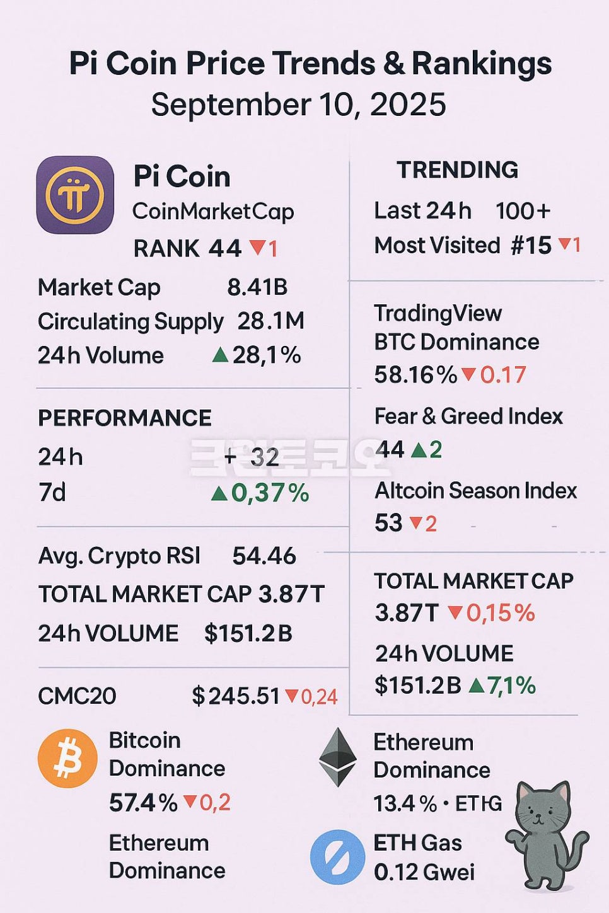The height and width of the screenshot is (913, 609).
Task: Click red down arrow by Most Visited #15
Action: click(x=564, y=244)
